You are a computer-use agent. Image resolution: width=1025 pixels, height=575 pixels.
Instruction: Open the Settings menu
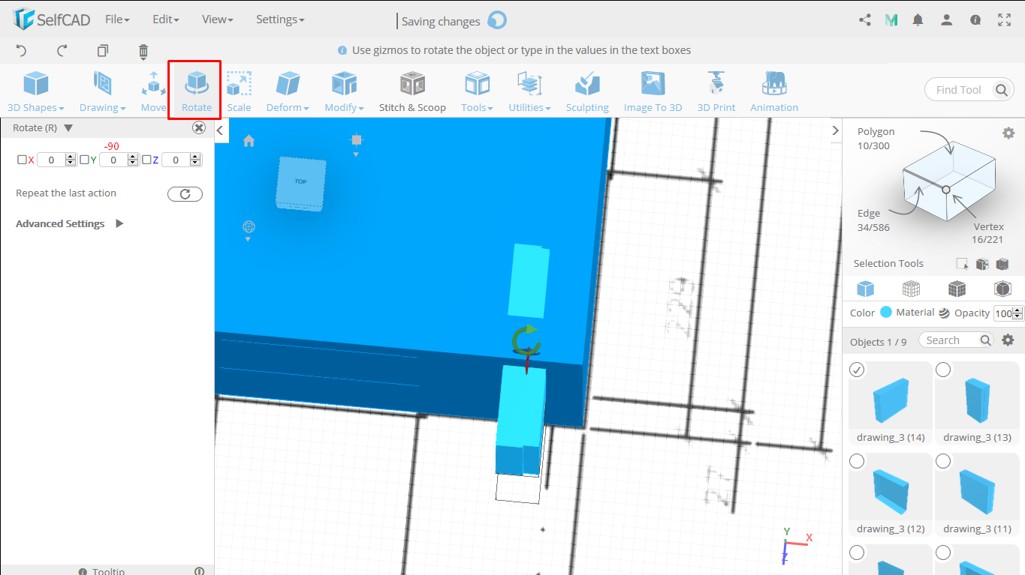click(x=280, y=19)
